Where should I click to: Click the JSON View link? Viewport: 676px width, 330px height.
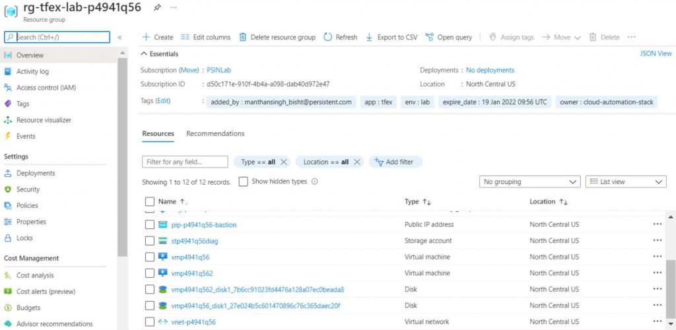[656, 54]
